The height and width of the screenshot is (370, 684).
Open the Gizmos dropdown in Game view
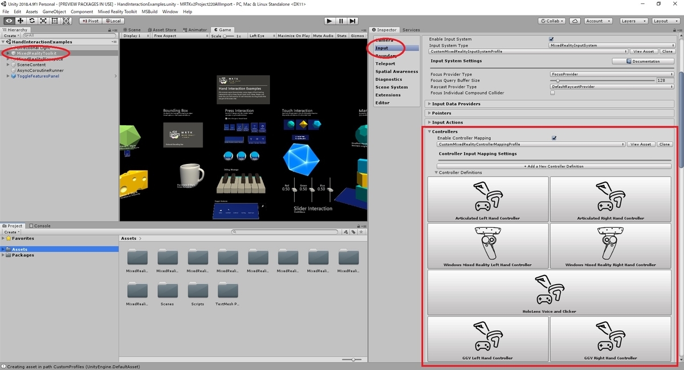(357, 36)
